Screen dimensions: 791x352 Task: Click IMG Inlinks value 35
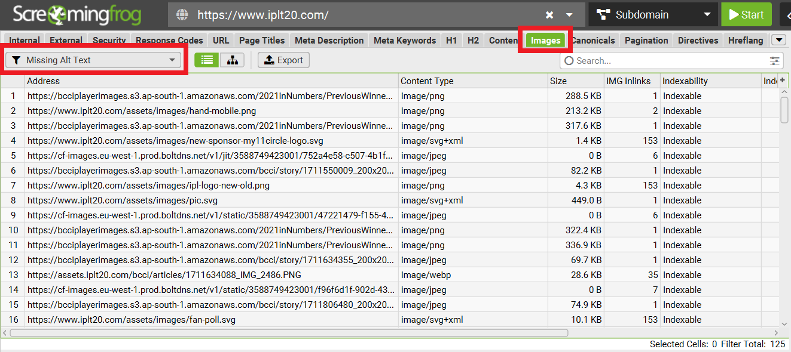[x=632, y=275]
